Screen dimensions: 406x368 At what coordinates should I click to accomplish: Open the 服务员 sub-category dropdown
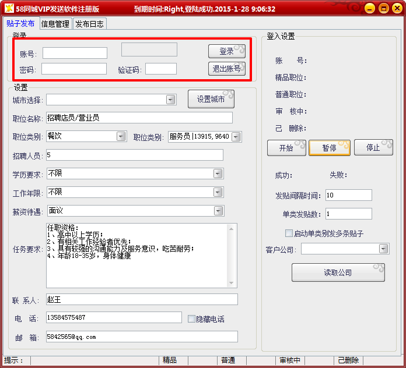click(x=236, y=137)
